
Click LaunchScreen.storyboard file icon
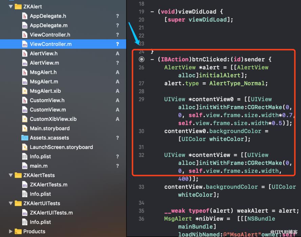25,147
